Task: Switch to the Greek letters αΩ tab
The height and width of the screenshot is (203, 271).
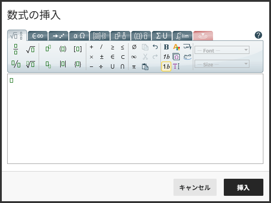Action: coord(79,36)
